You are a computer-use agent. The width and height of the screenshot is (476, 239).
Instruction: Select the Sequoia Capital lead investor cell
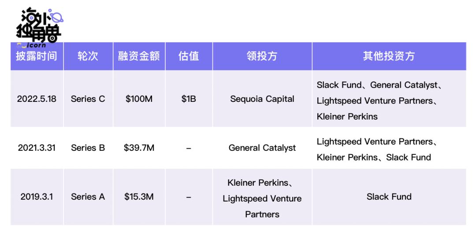point(262,99)
